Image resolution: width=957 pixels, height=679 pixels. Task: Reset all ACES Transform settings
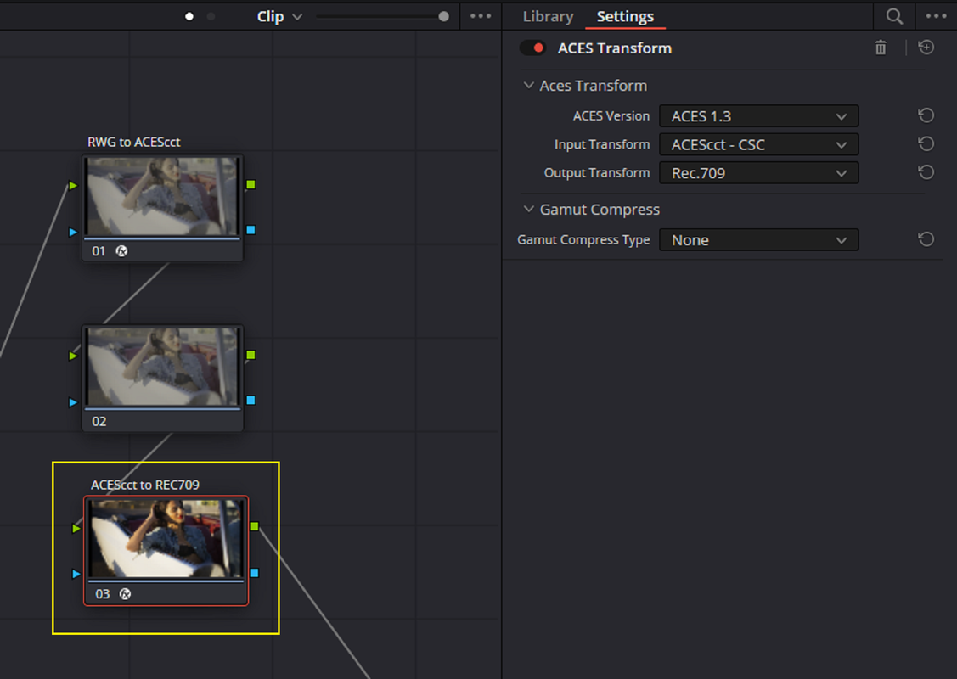[926, 48]
